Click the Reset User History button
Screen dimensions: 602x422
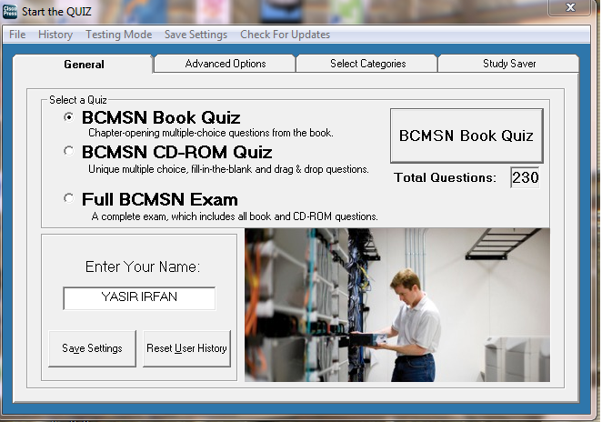(186, 348)
